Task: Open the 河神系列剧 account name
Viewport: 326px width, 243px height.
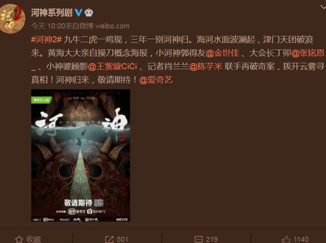Action: [x=51, y=13]
